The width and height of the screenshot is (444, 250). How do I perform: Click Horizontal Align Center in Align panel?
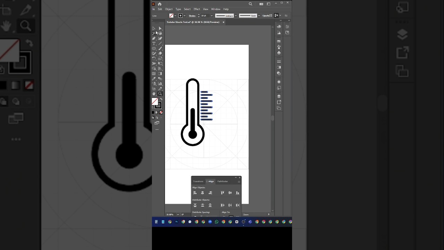(203, 193)
